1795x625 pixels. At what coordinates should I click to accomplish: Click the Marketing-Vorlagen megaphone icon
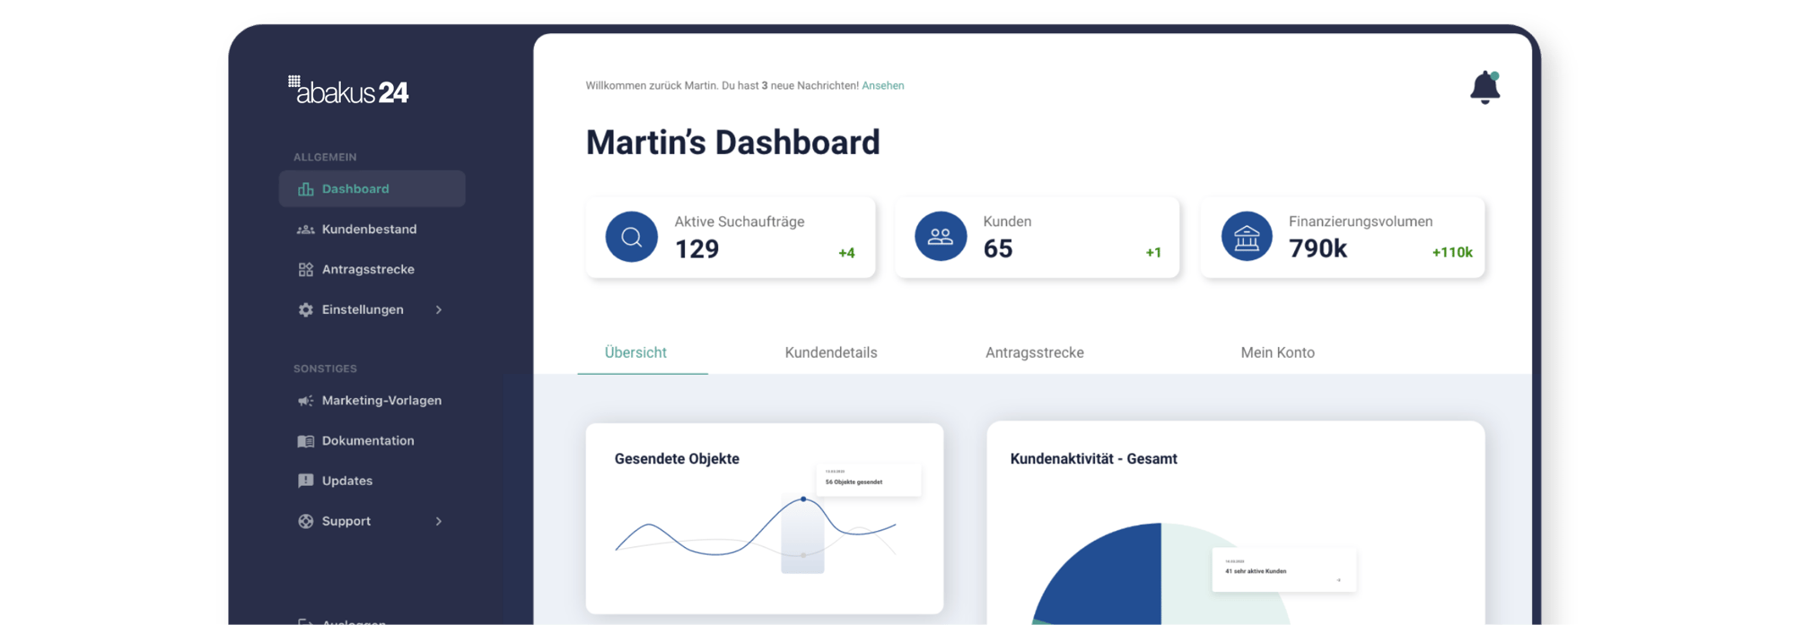point(305,401)
